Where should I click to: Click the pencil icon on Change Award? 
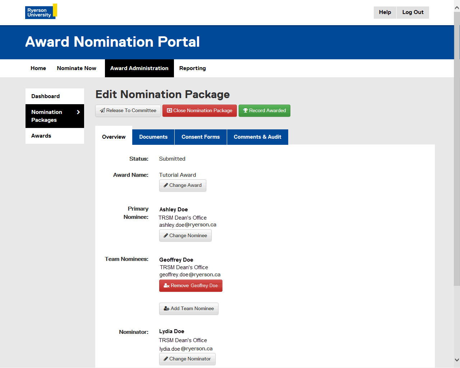pyautogui.click(x=166, y=185)
